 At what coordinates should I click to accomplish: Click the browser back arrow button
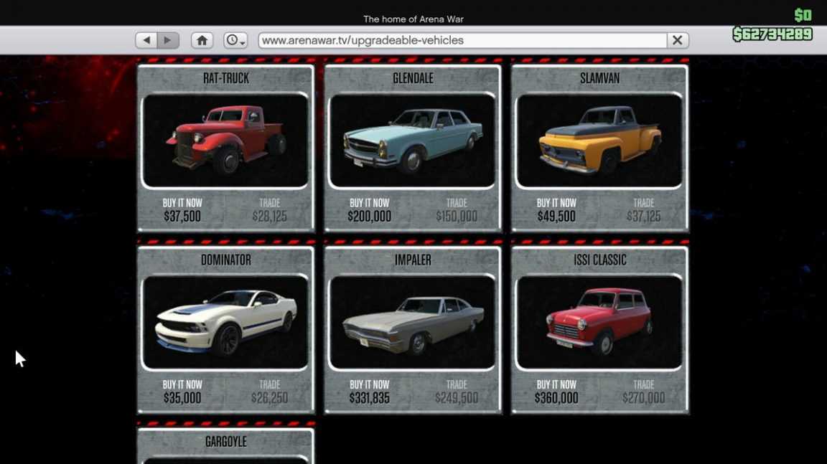[146, 40]
